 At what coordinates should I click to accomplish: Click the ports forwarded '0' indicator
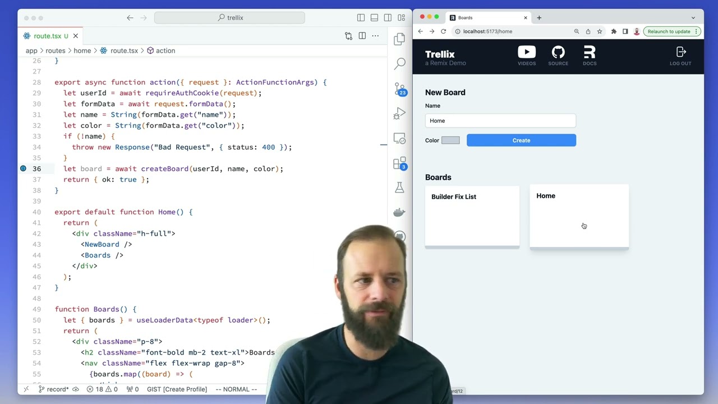[x=132, y=389]
